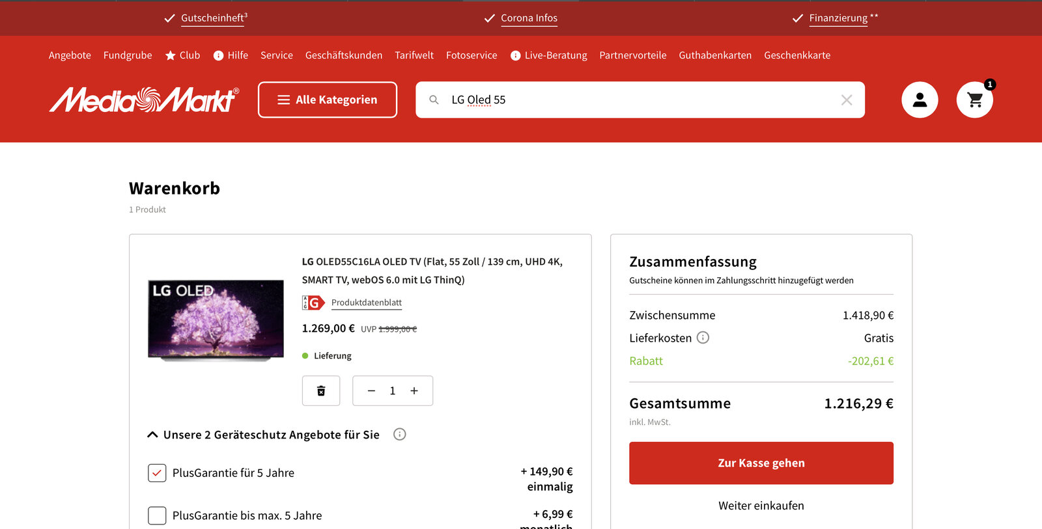Open Angebote in the navigation
Image resolution: width=1042 pixels, height=529 pixels.
70,55
